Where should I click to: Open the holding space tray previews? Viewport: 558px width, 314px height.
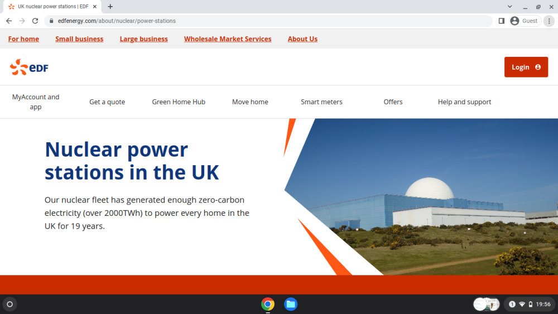pyautogui.click(x=487, y=304)
